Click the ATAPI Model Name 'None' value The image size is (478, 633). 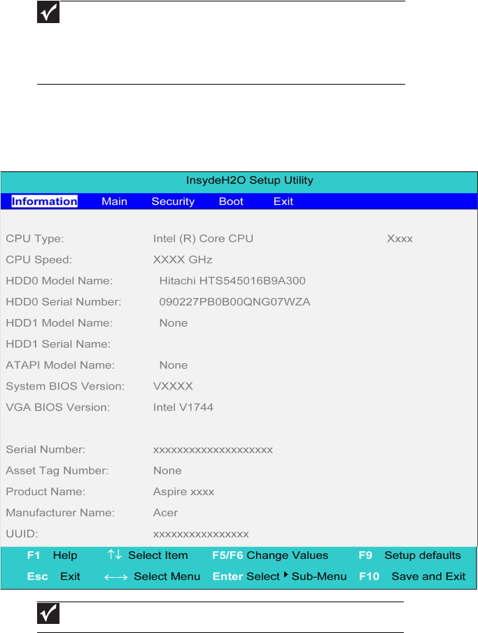tap(174, 365)
